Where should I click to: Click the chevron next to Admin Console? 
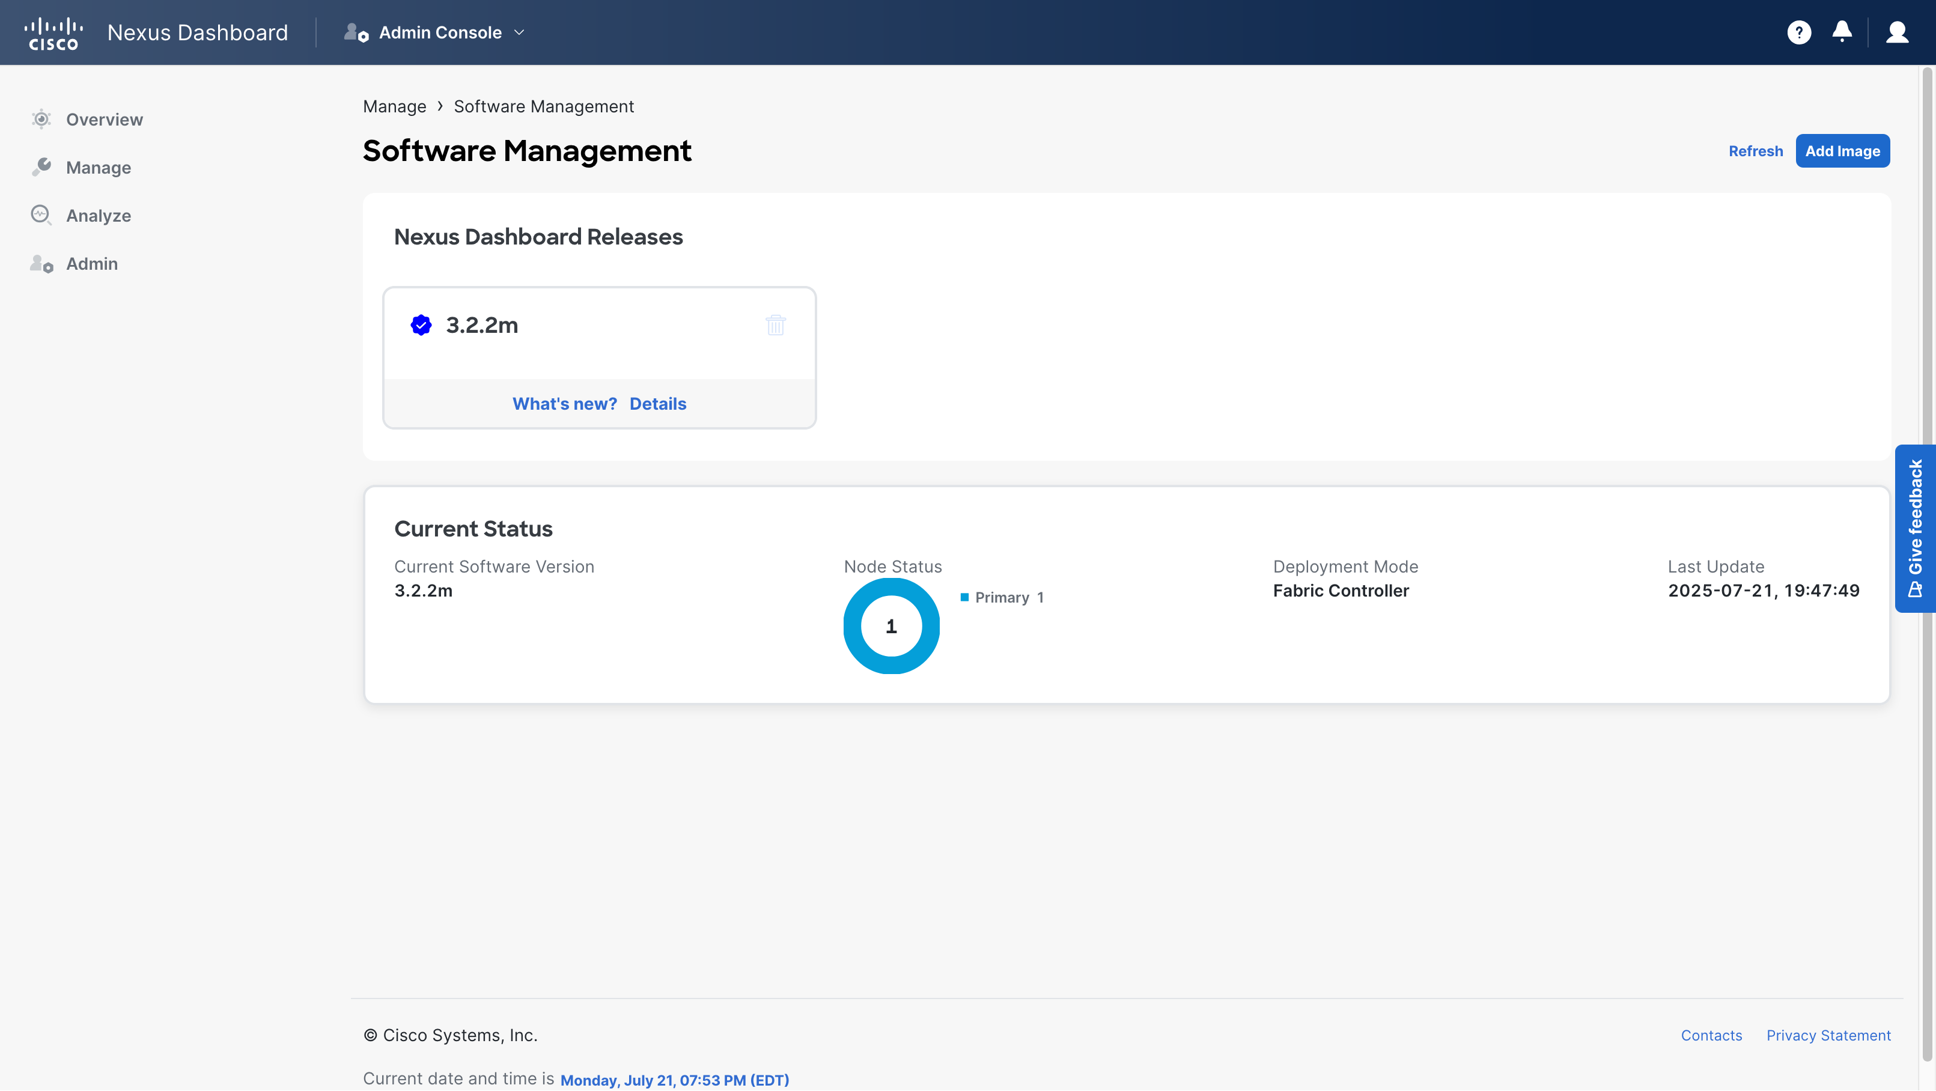tap(519, 32)
